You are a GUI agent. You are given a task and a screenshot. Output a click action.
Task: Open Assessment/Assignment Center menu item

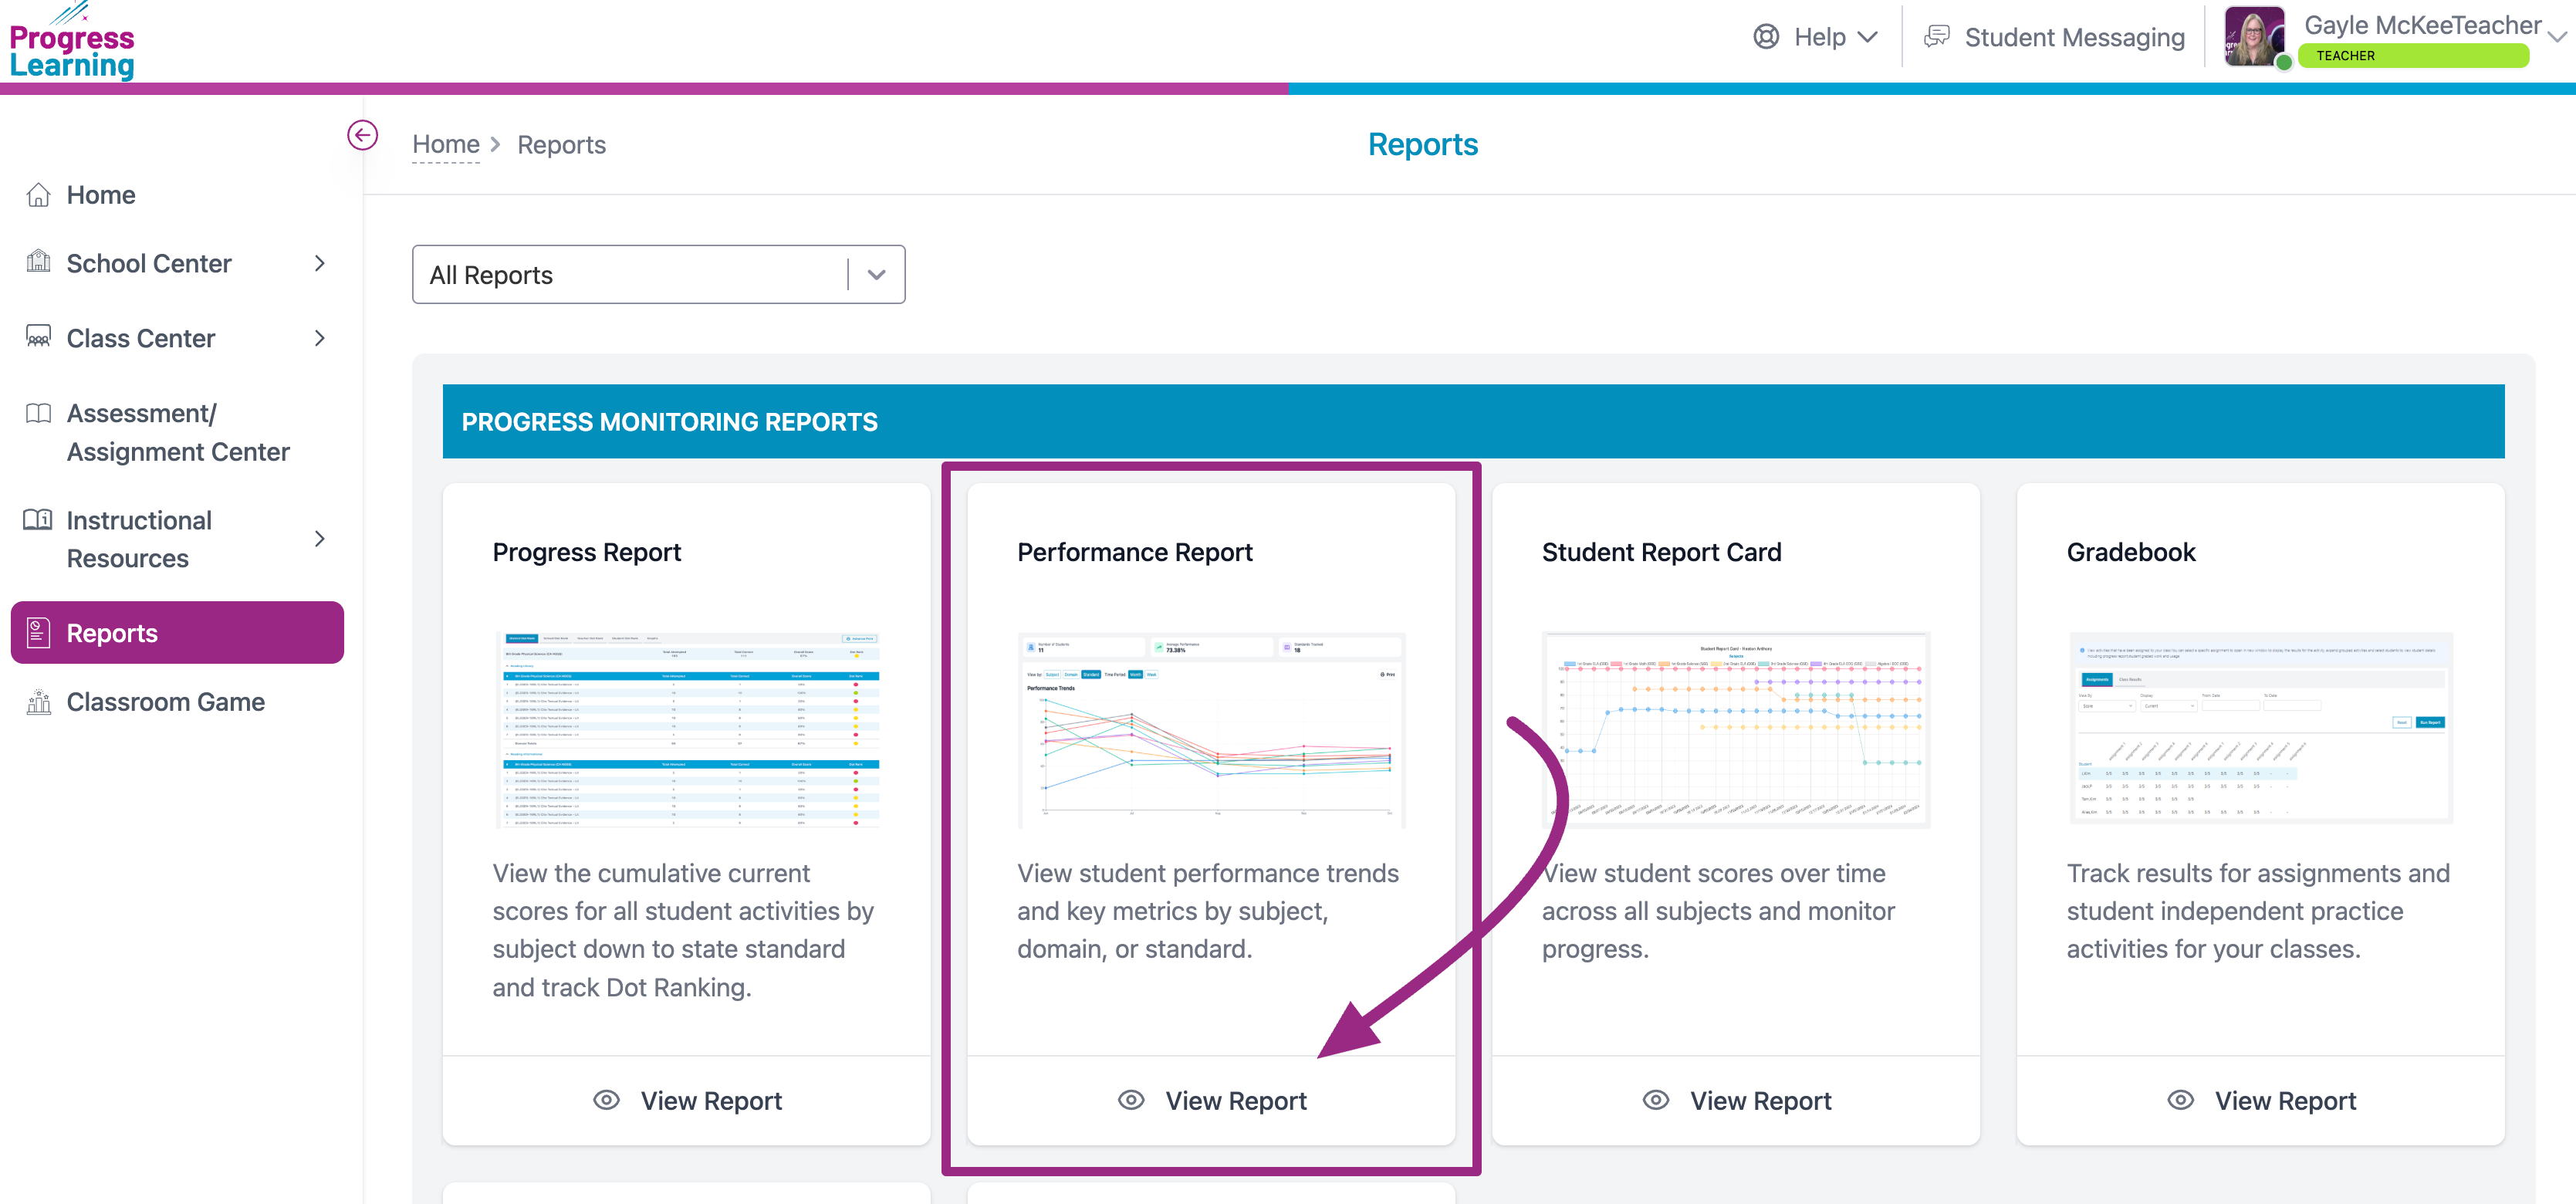point(177,432)
